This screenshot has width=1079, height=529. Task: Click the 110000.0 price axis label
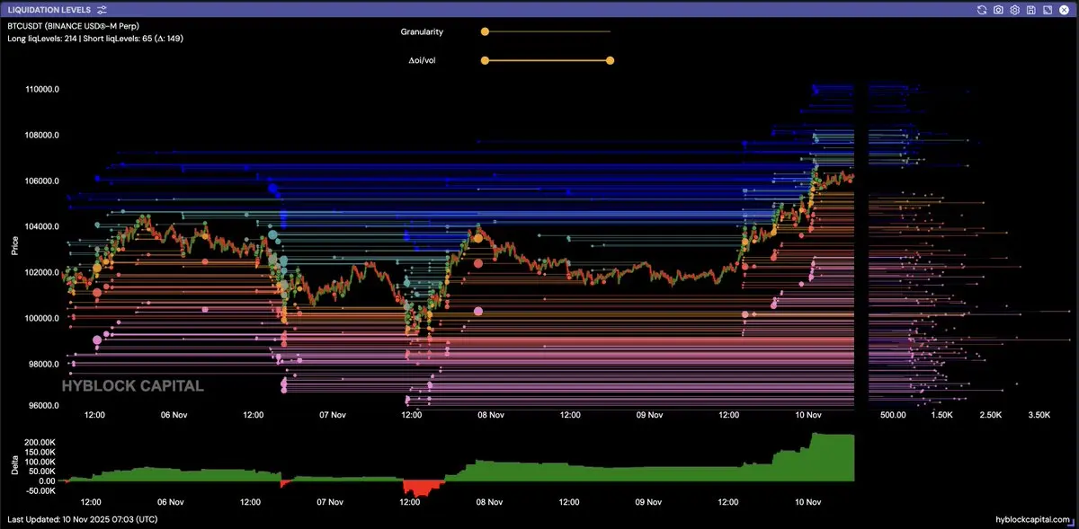(42, 90)
